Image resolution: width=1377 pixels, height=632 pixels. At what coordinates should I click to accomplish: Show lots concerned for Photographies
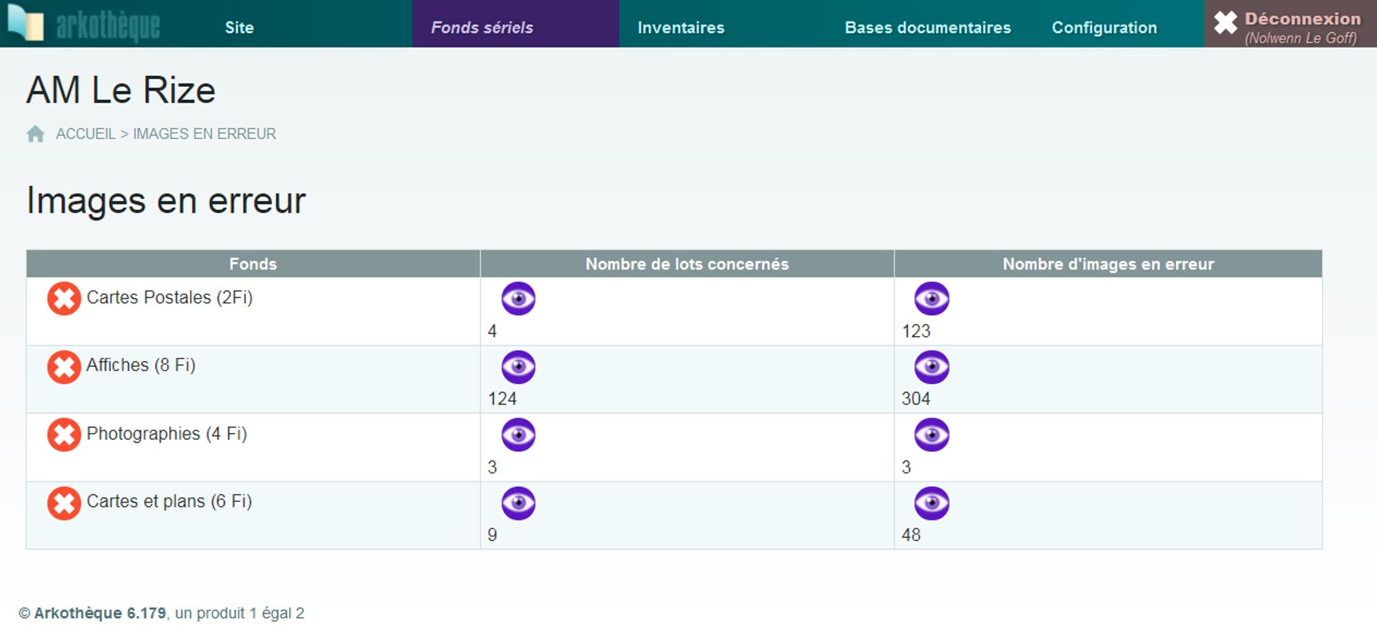pos(518,435)
